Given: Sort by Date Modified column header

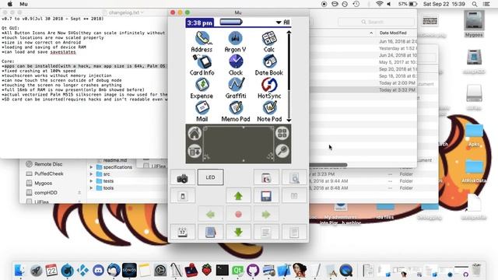Looking at the screenshot, I should point(393,33).
